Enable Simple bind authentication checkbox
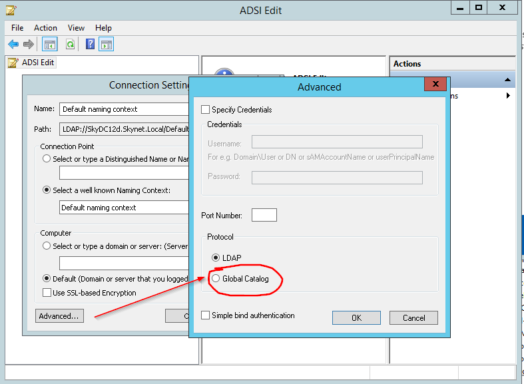 pos(205,315)
